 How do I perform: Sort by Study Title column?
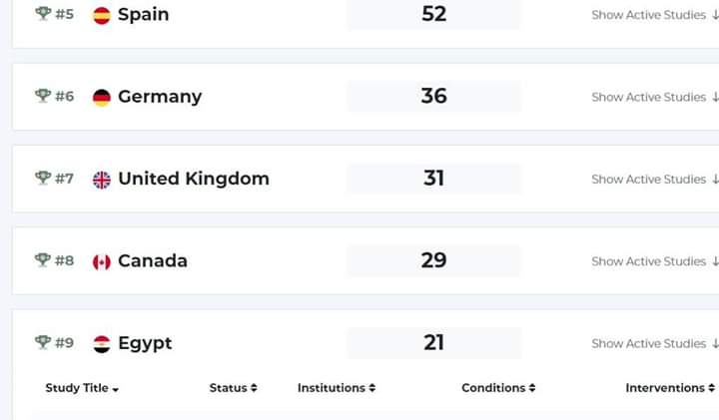tap(82, 388)
